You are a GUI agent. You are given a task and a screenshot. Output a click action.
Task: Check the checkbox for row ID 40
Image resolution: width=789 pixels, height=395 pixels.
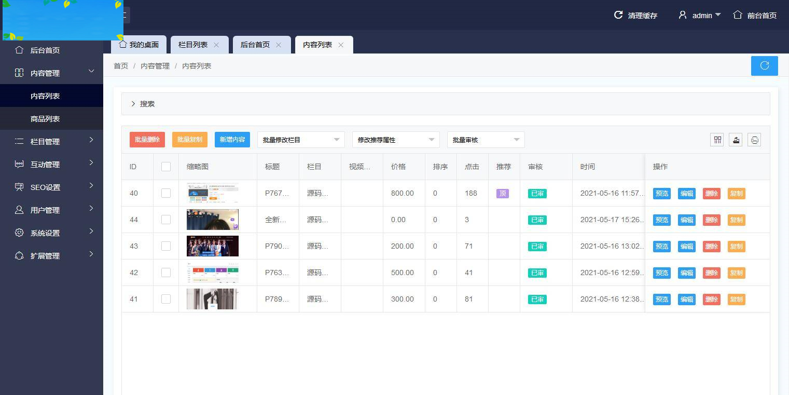166,193
